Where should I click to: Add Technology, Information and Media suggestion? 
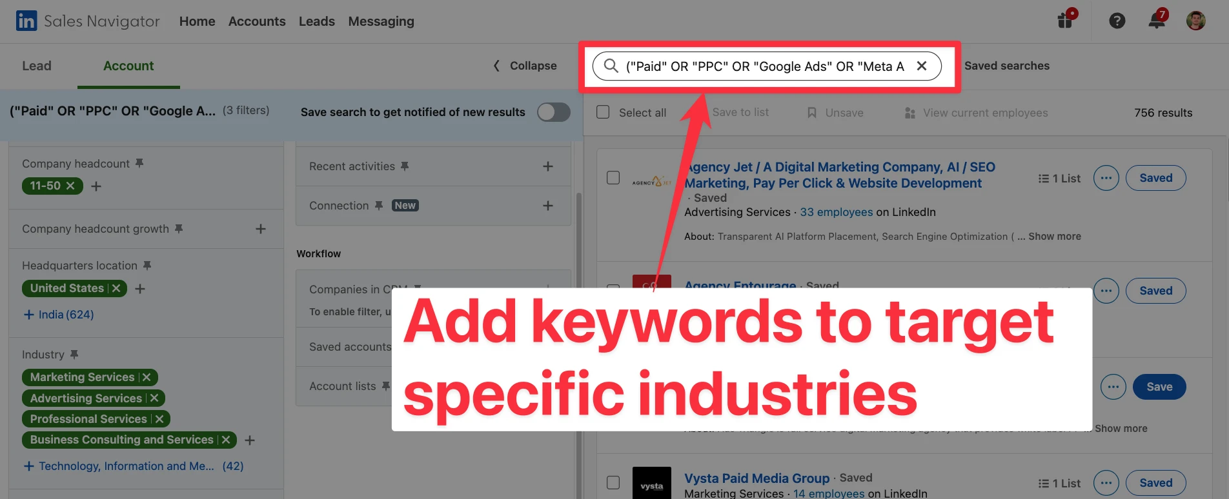[x=134, y=466]
